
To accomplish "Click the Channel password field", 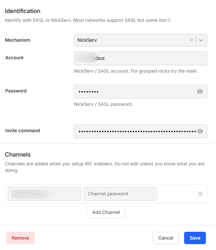I will 120,194.
